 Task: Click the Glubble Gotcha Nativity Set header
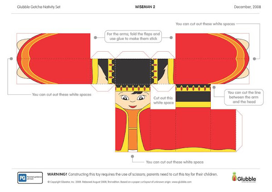[x=39, y=7]
